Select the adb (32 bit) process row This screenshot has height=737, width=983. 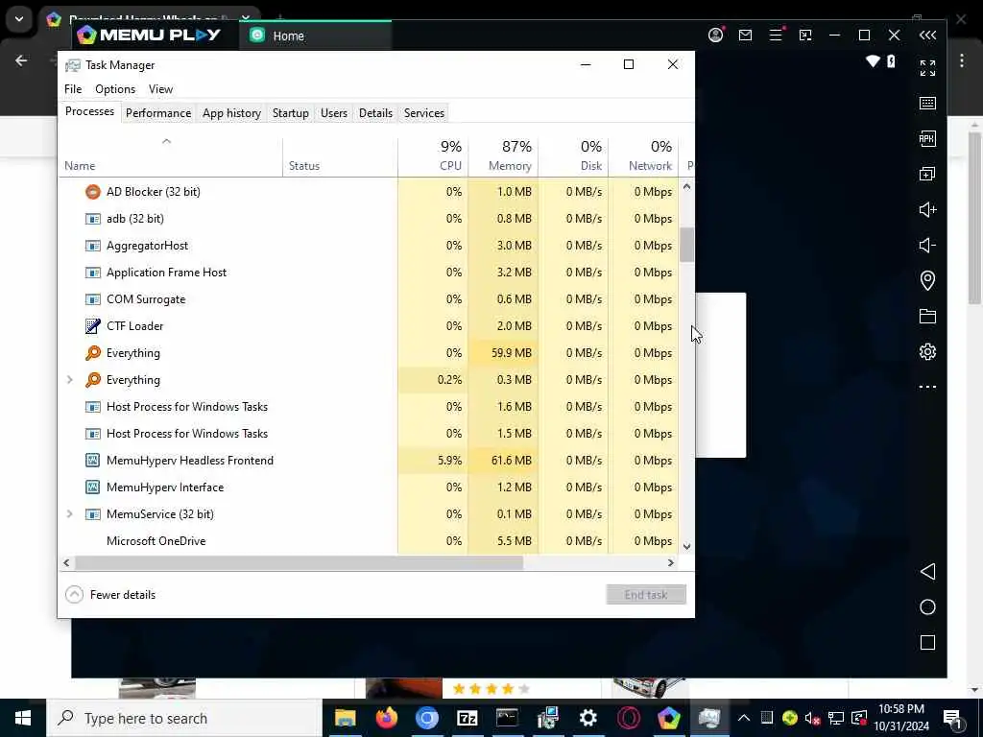click(x=370, y=219)
